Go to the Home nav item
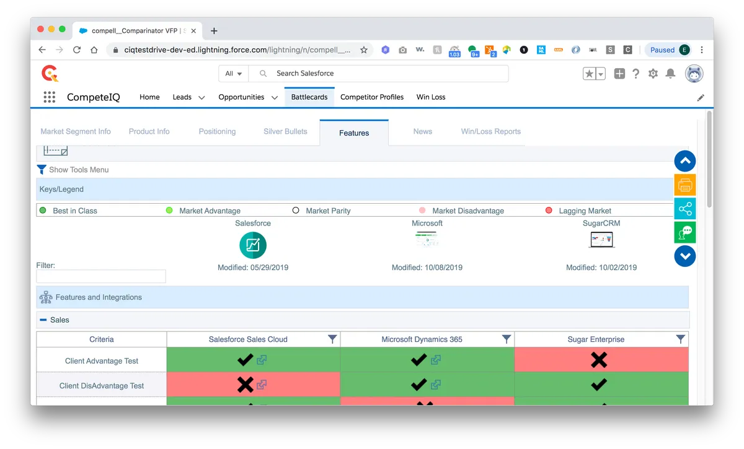This screenshot has height=449, width=744. coord(149,97)
